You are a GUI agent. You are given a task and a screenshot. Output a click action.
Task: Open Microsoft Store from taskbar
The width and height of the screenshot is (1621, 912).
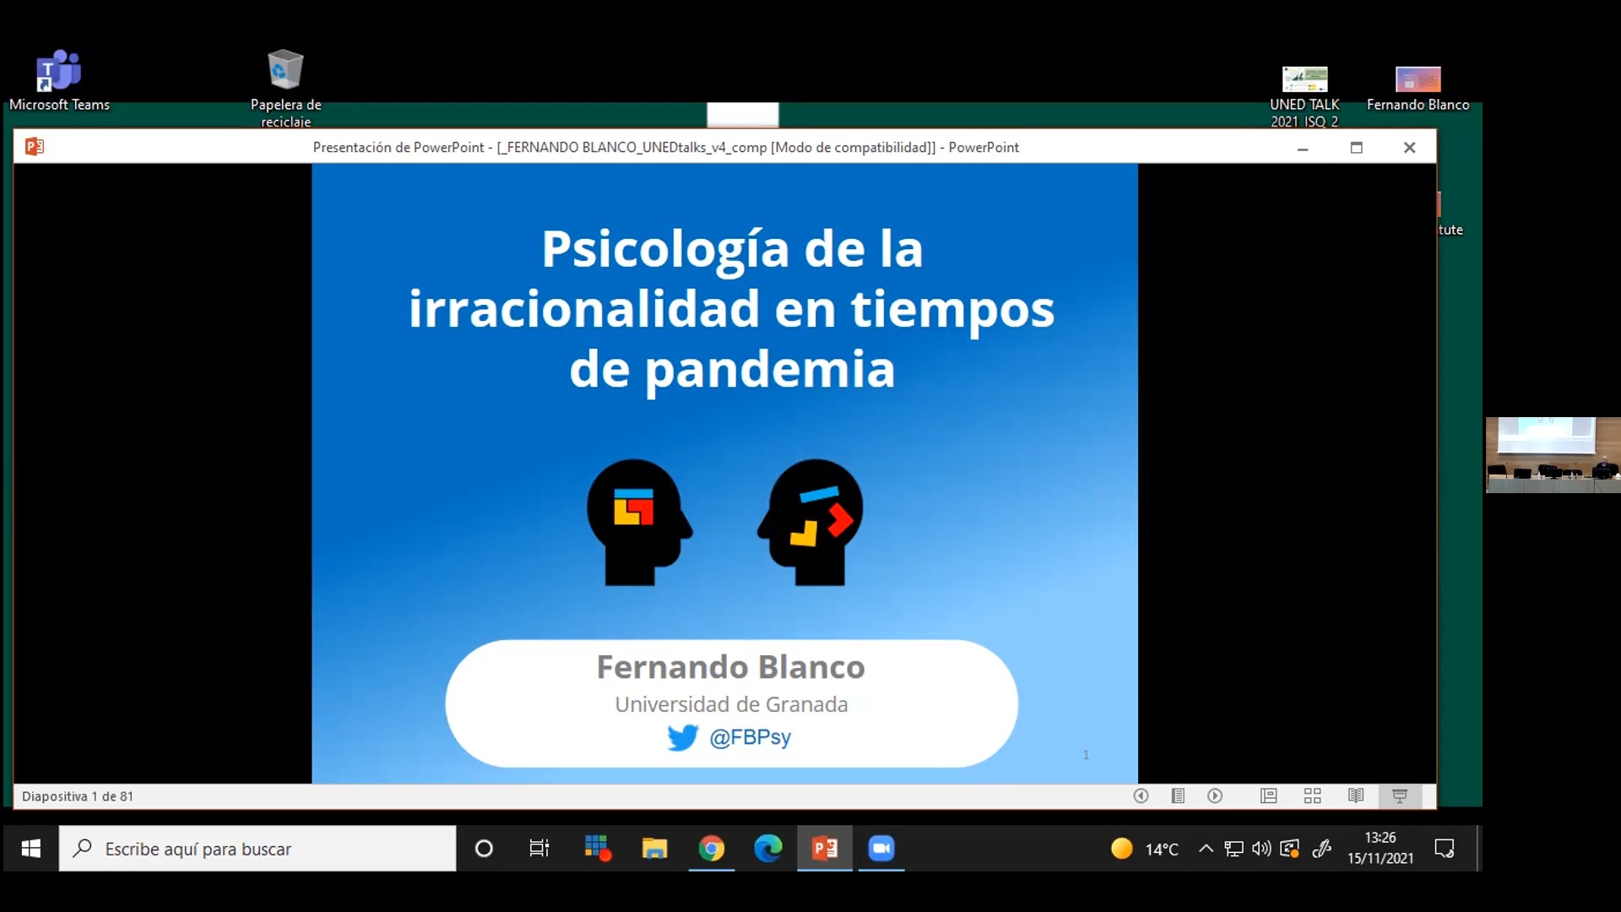tap(597, 848)
